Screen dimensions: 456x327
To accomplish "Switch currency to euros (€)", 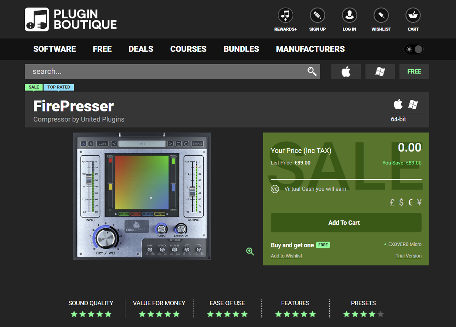I will [x=410, y=202].
